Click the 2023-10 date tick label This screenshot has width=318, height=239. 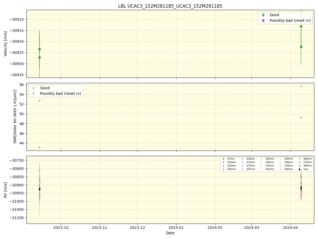click(61, 228)
